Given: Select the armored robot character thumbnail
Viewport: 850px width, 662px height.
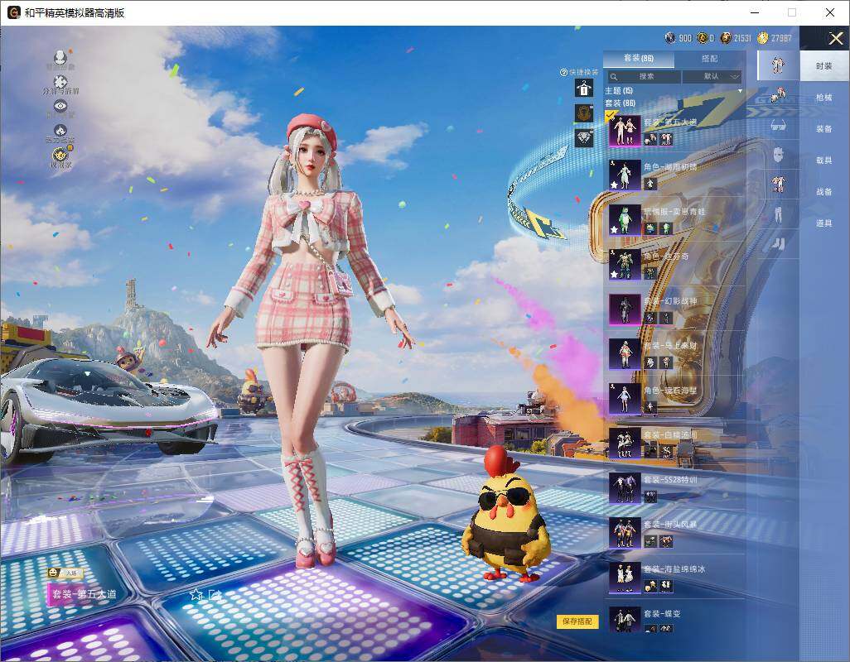Looking at the screenshot, I should 625,264.
